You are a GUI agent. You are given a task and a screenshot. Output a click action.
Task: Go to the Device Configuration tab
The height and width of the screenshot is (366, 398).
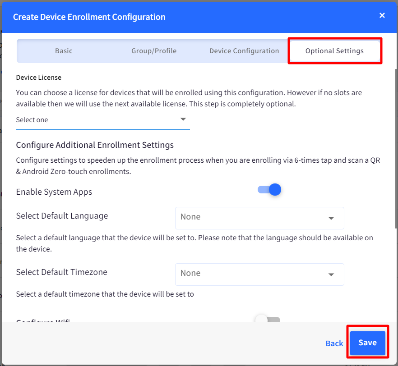[x=244, y=51]
